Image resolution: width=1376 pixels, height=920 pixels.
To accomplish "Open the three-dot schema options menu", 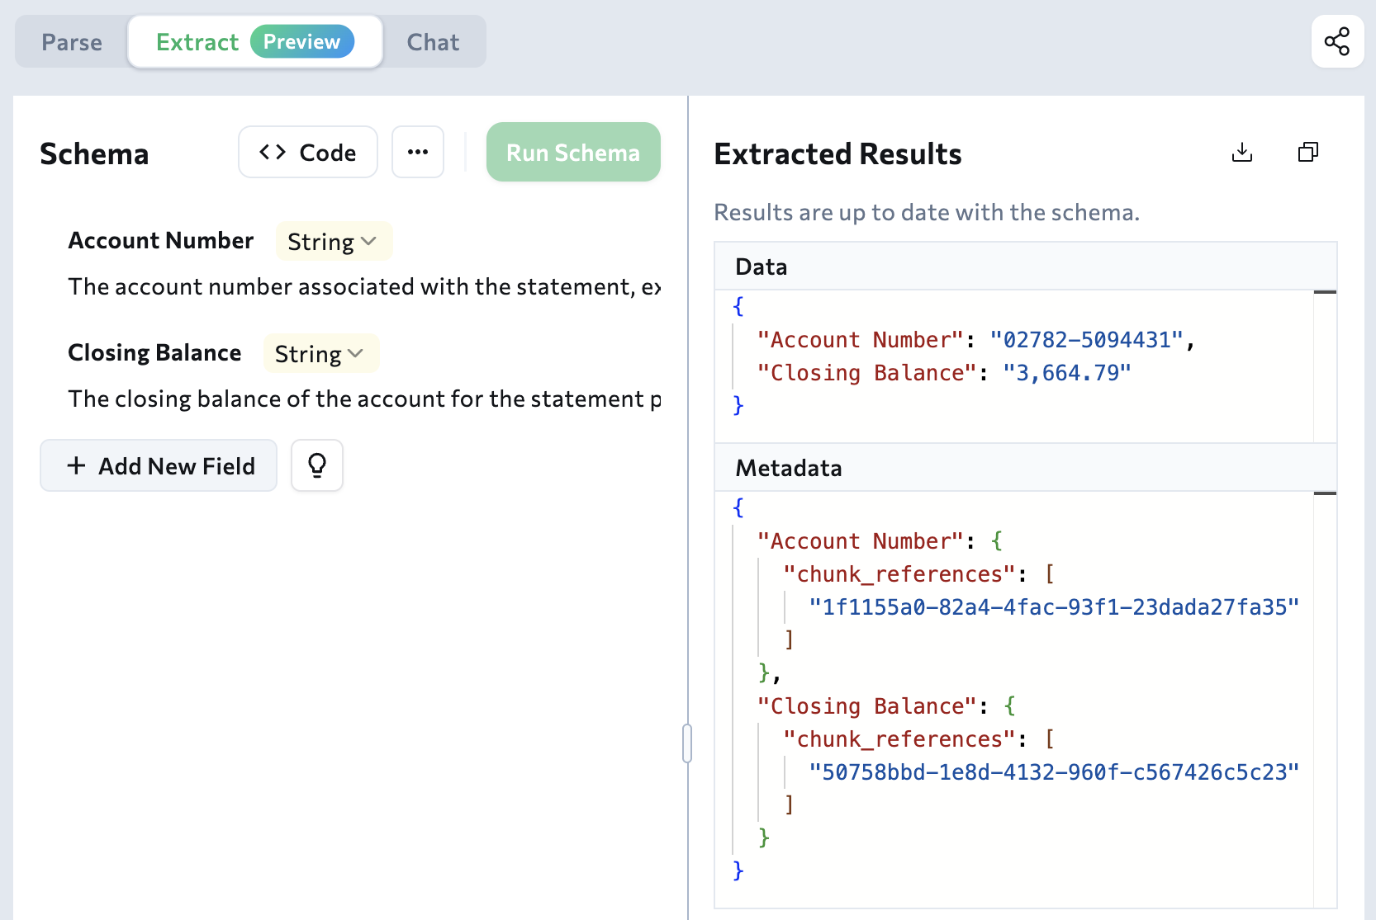I will 418,152.
